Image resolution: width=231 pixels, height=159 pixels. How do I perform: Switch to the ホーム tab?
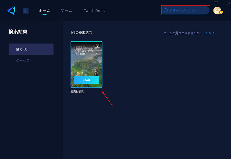coord(44,11)
